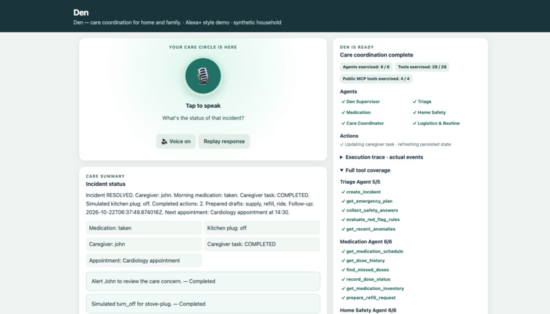The width and height of the screenshot is (550, 314).
Task: Expand Execution trace · actual events
Action: point(381,157)
